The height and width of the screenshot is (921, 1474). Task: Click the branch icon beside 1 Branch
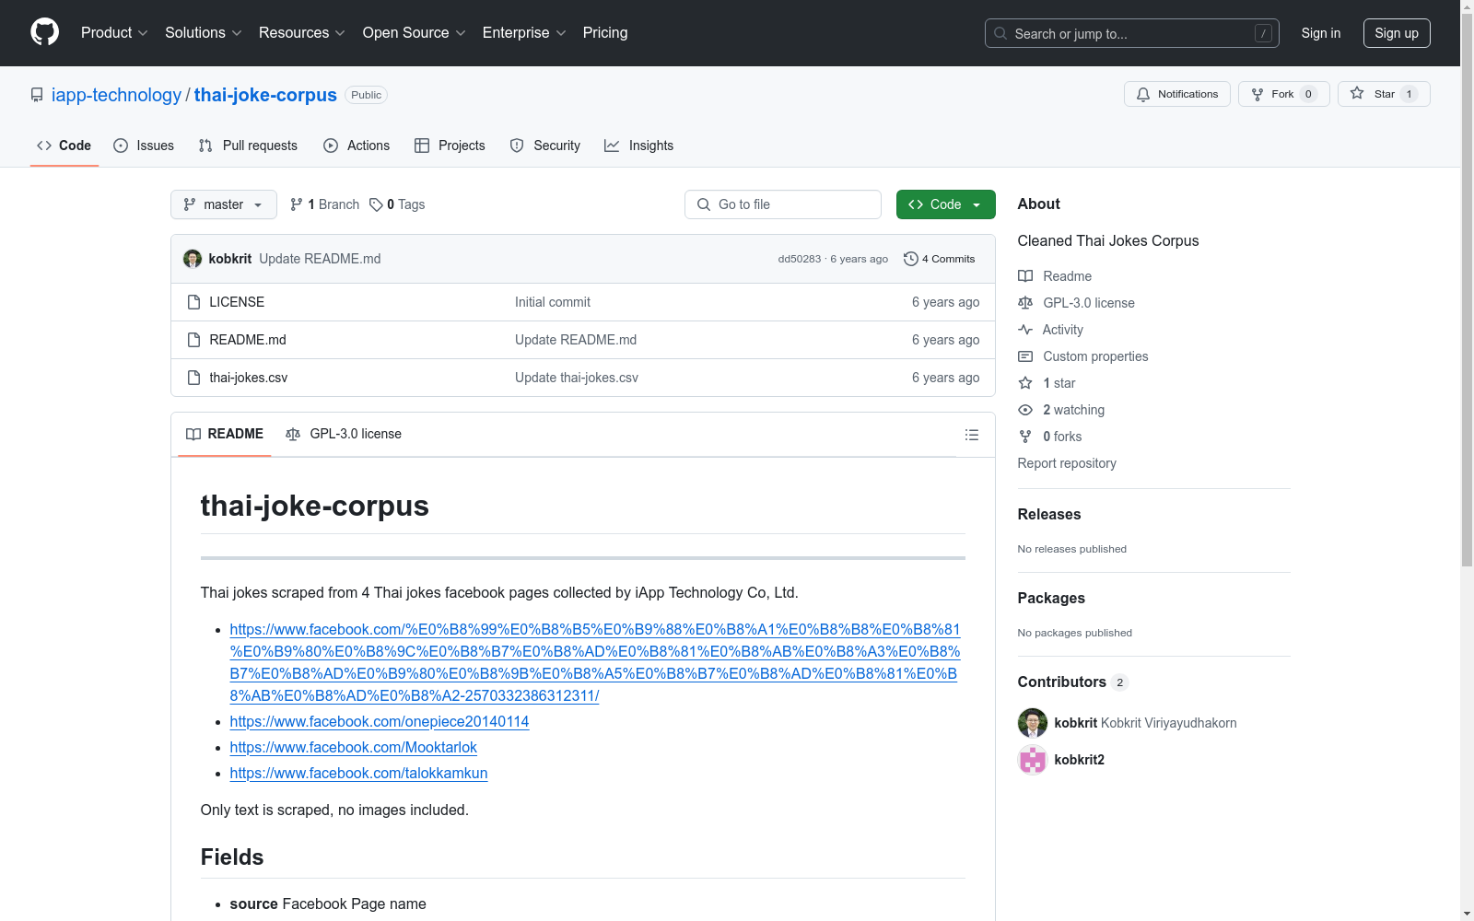point(297,204)
